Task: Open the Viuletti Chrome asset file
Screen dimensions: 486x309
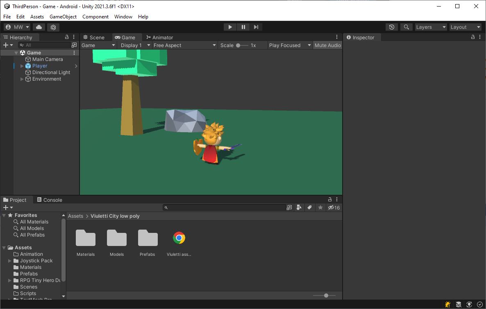Action: (179, 238)
